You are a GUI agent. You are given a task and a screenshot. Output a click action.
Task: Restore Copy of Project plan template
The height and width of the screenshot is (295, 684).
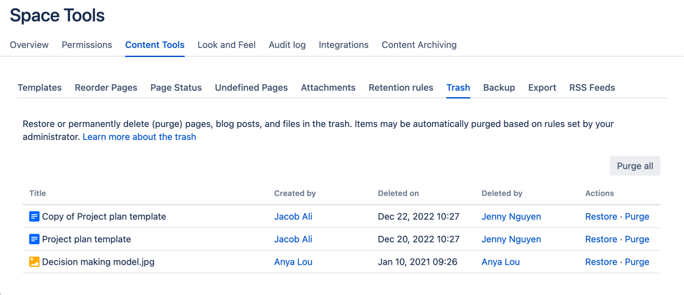point(601,216)
